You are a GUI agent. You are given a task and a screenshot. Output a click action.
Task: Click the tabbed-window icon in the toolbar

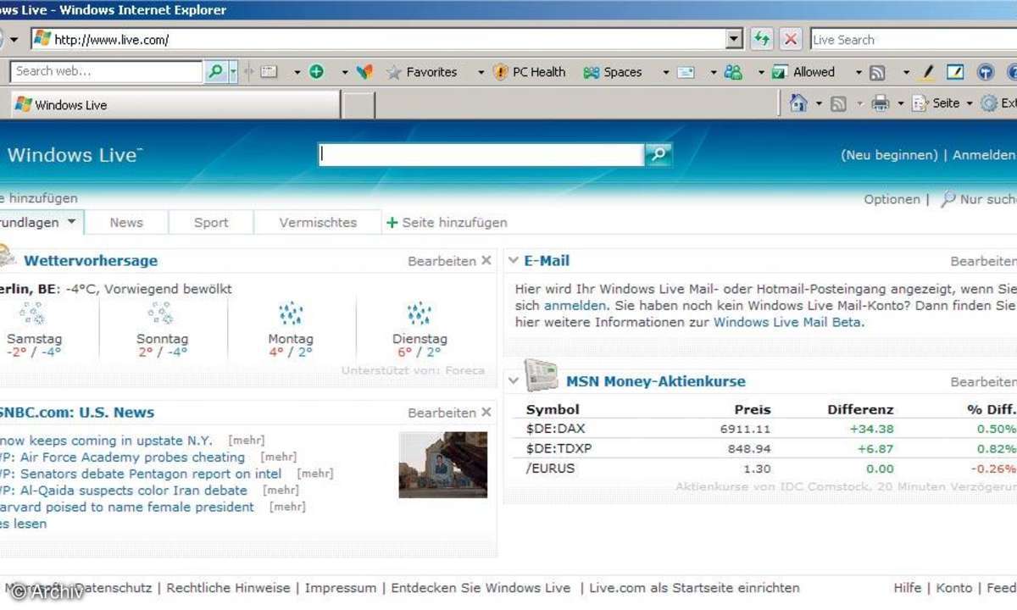tap(270, 72)
